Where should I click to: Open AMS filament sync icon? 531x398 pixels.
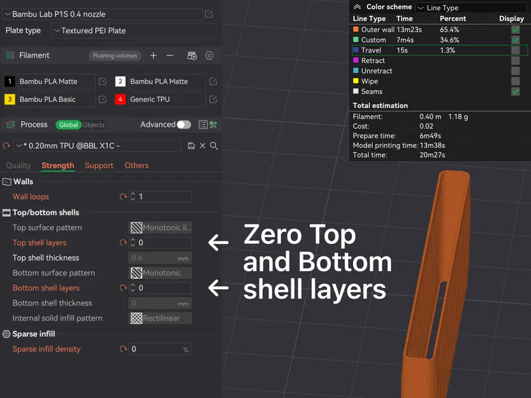pyautogui.click(x=192, y=55)
